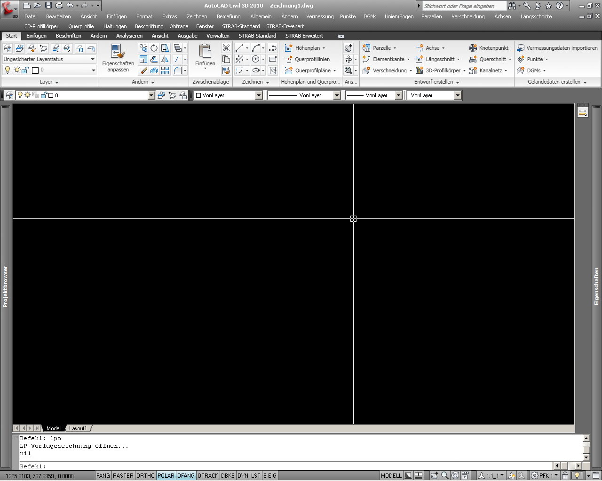Disable POLAR tracking
The height and width of the screenshot is (481, 602).
166,475
